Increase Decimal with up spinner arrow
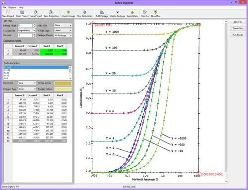Image resolution: width=248 pixels, height=190 pixels. click(34, 35)
